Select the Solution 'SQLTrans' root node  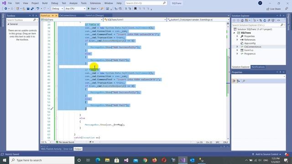click(253, 29)
